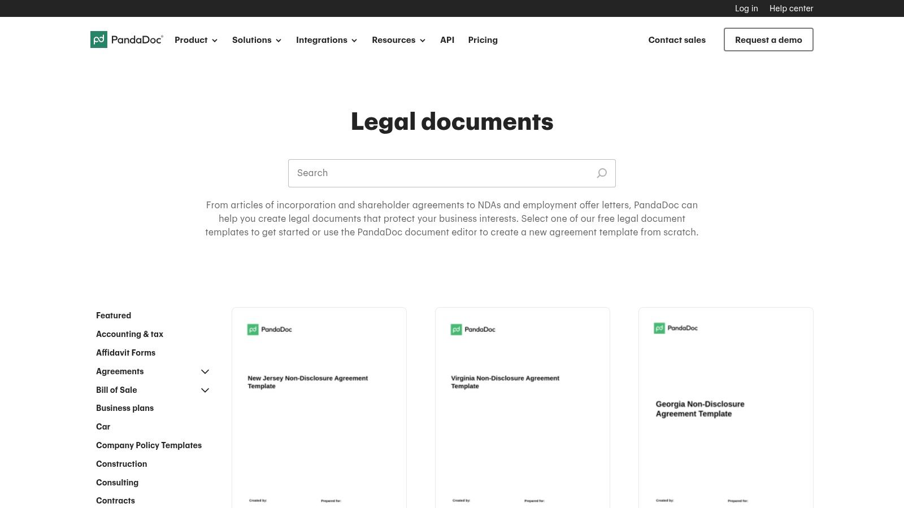904x508 pixels.
Task: Click PandaDoc logo on Georgia template card
Action: click(676, 328)
